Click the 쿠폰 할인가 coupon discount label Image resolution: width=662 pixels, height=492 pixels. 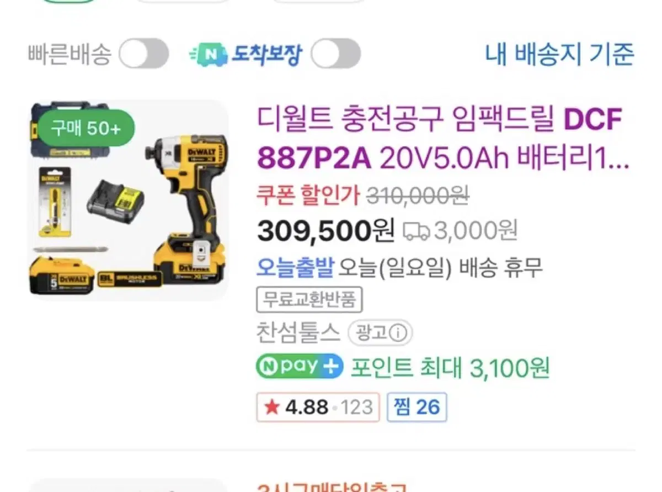tap(308, 195)
